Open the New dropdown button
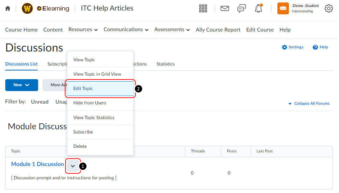 point(22,85)
